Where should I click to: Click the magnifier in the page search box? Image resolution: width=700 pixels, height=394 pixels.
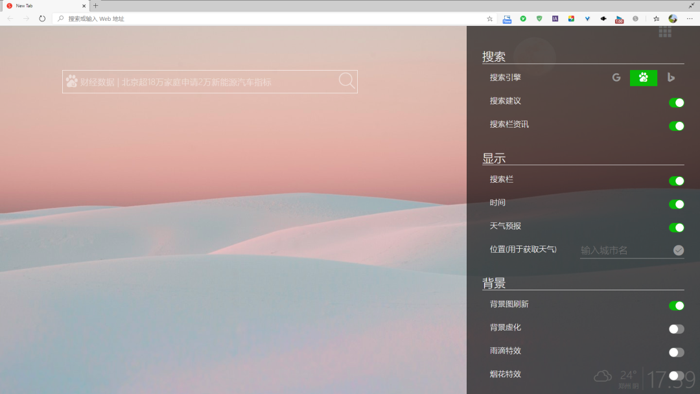click(347, 81)
